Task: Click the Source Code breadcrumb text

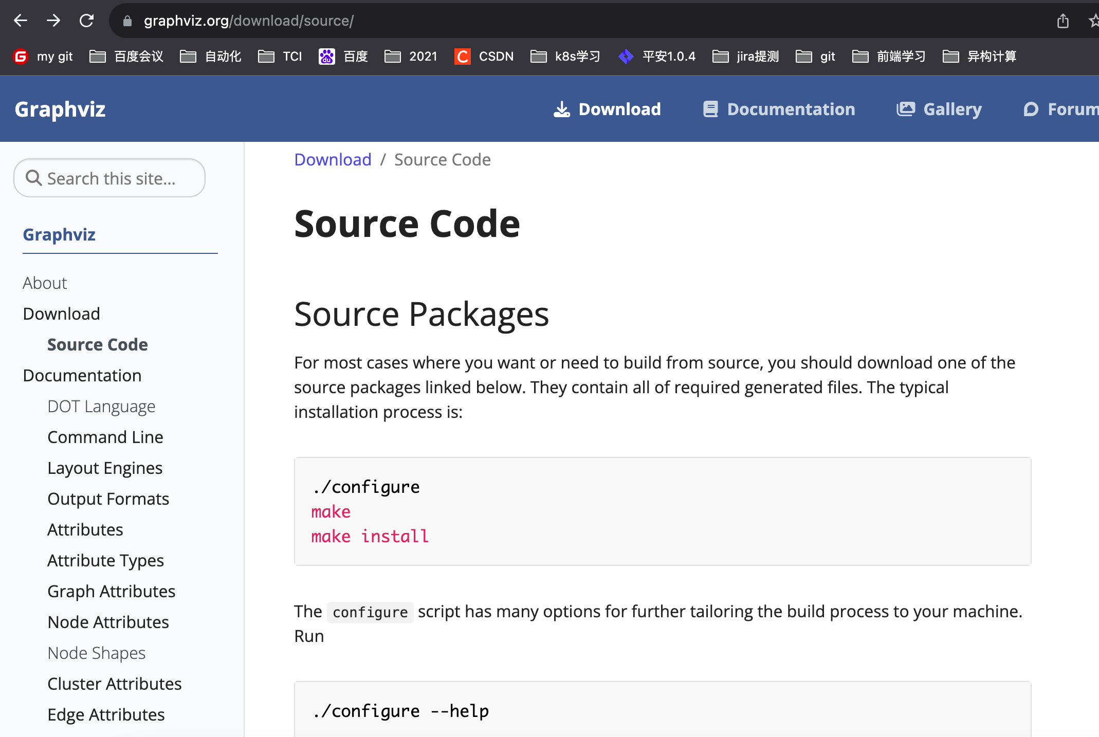Action: click(x=443, y=160)
